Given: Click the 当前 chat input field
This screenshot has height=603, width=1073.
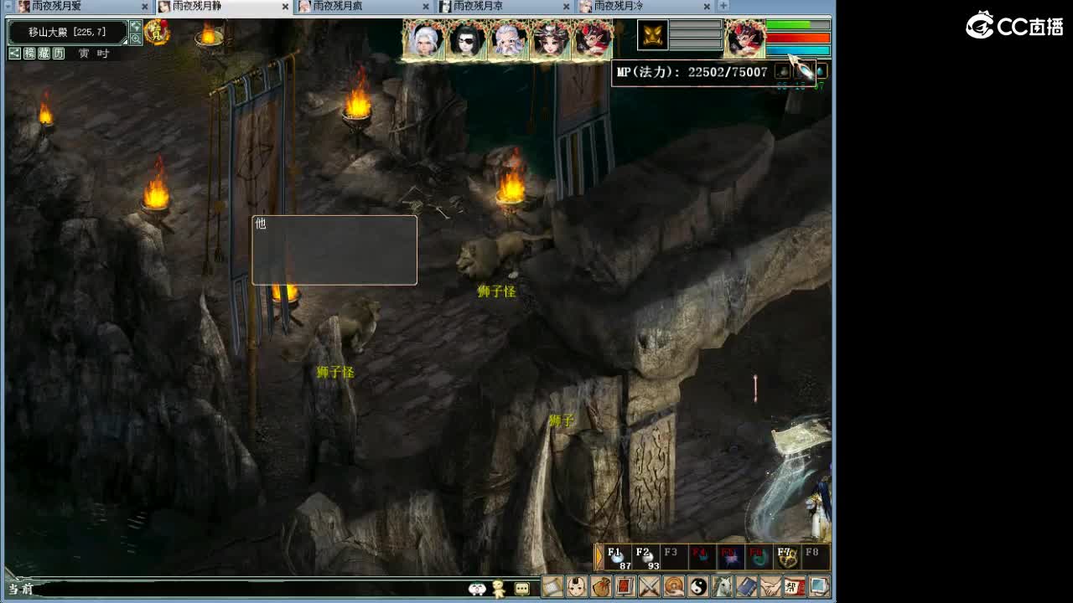Looking at the screenshot, I should pyautogui.click(x=250, y=589).
